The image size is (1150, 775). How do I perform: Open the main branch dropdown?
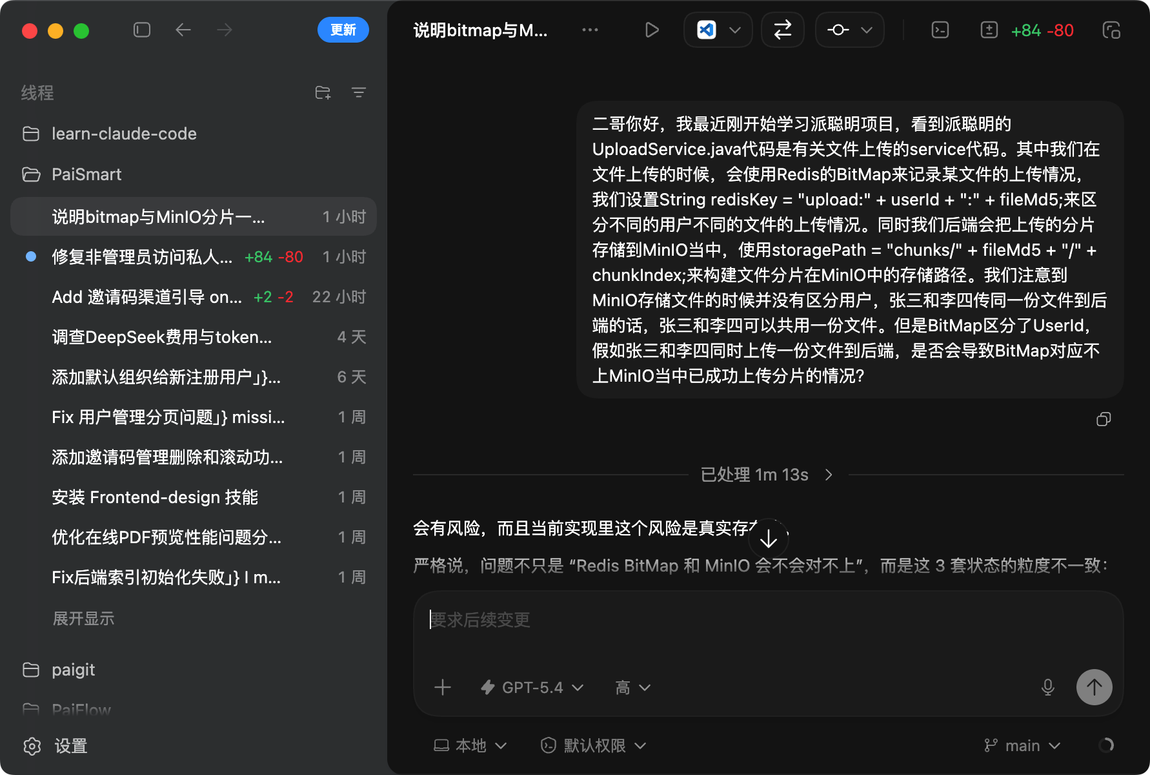[x=1022, y=746]
